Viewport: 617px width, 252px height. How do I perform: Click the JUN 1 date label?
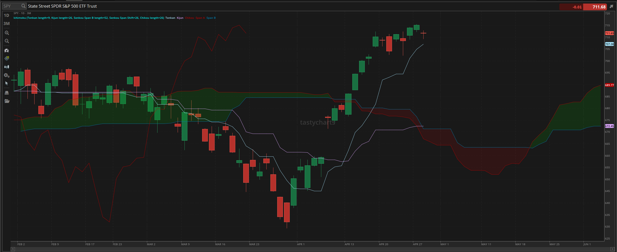pyautogui.click(x=587, y=244)
